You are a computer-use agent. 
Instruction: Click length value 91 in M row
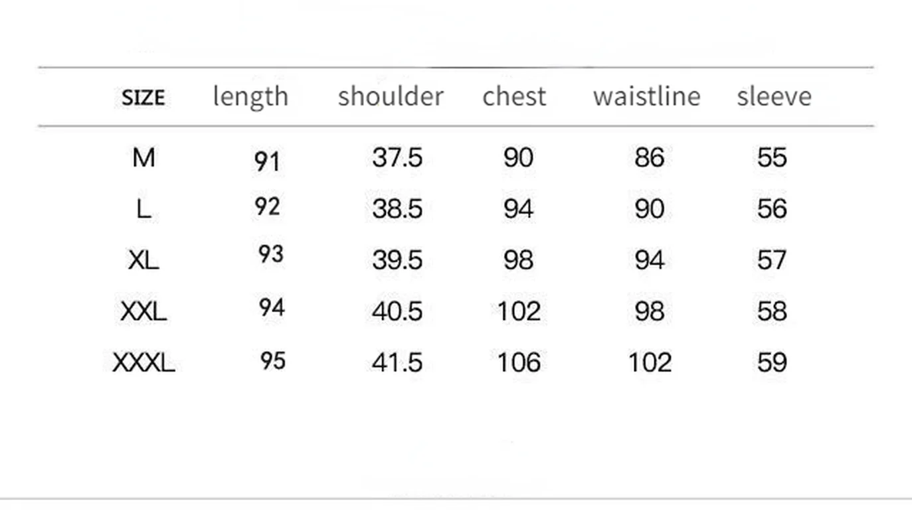pos(267,161)
